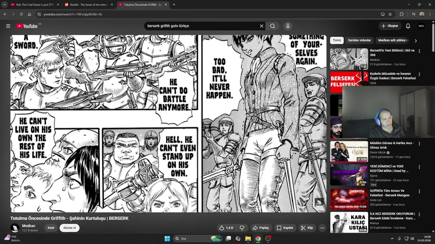This screenshot has width=435, height=244.
Task: Open Chrome media controls icon
Action: (414, 14)
